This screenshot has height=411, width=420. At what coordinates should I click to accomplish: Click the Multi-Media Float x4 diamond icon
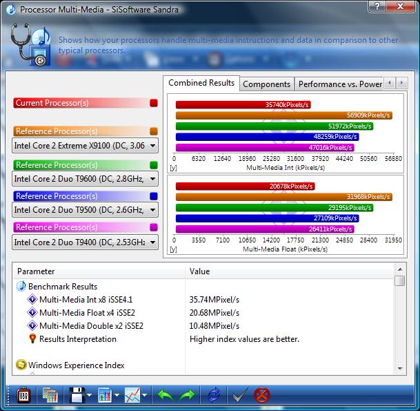click(32, 312)
